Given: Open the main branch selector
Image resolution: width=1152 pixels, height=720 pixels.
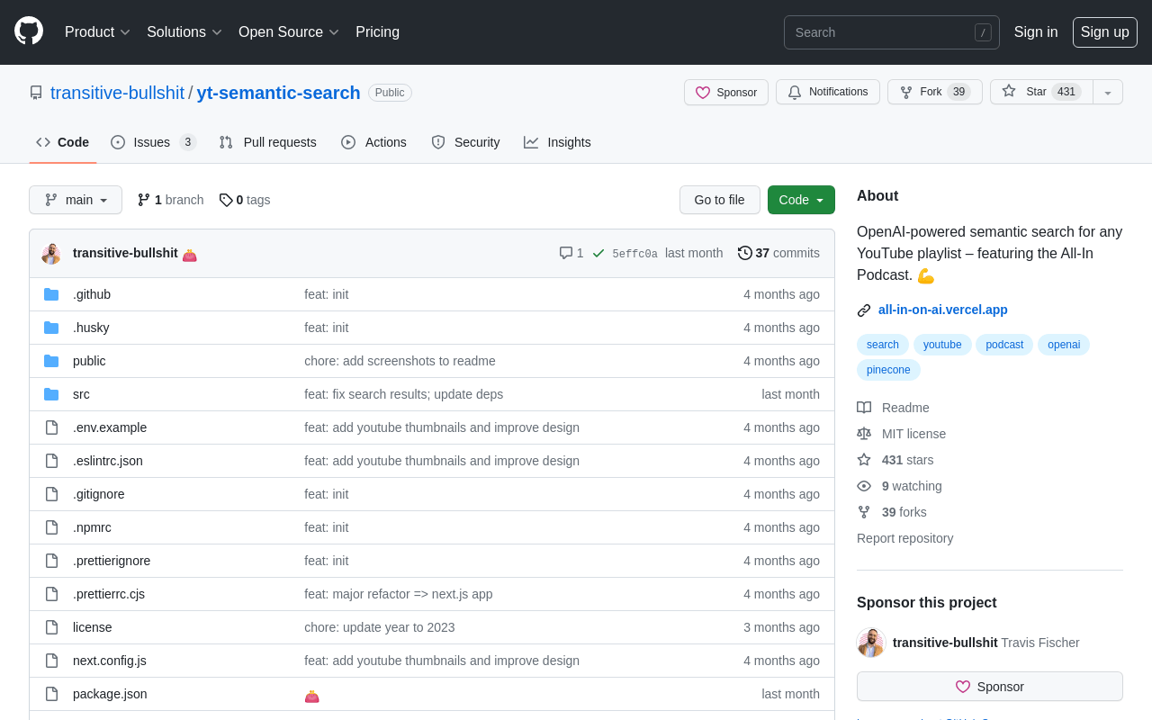Looking at the screenshot, I should point(76,200).
